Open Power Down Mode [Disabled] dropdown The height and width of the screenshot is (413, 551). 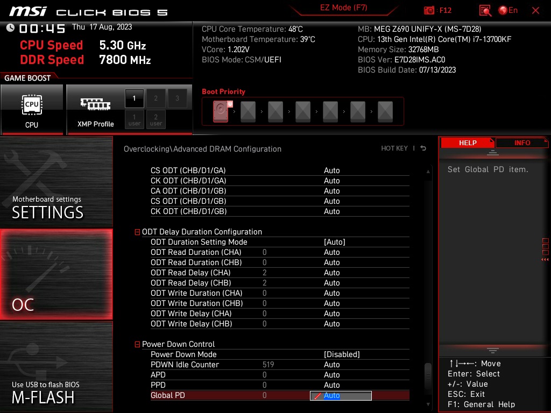tap(342, 354)
